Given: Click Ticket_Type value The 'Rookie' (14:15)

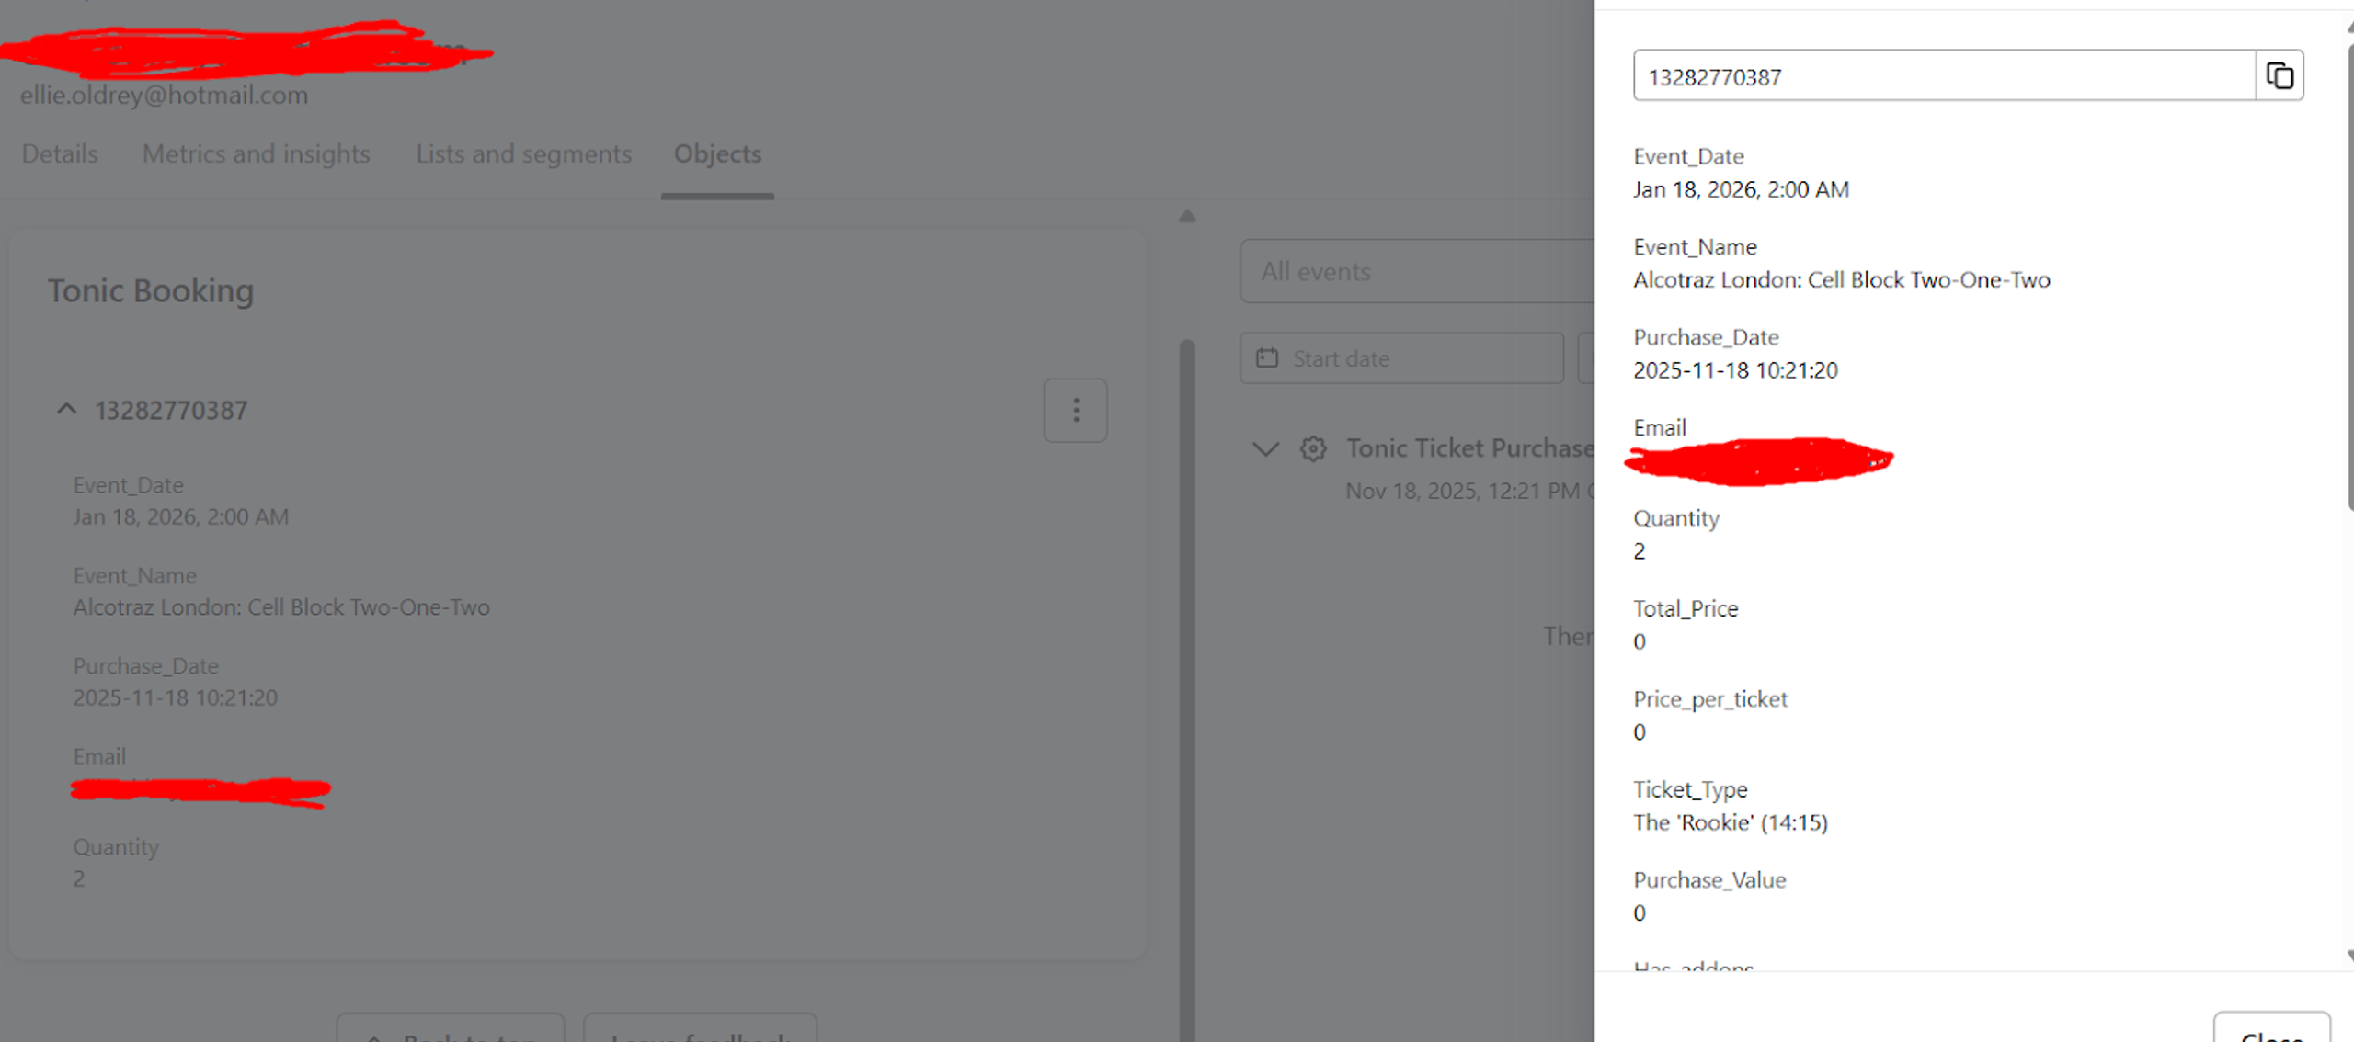Looking at the screenshot, I should pyautogui.click(x=1731, y=822).
